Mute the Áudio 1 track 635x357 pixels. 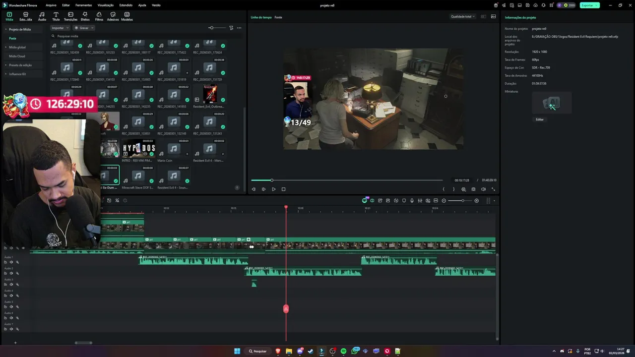point(11,262)
